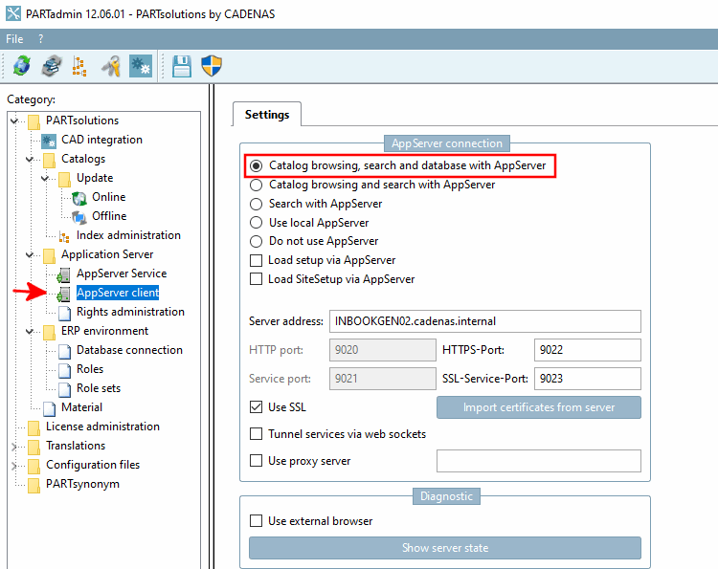Click the Roles page icon
Viewport: 718px width, 569px height.
(64, 370)
